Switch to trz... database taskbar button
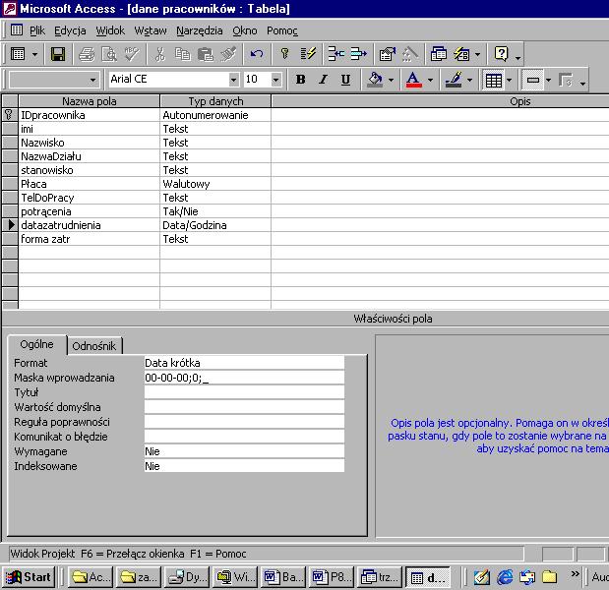Screen dimensions: 609x590 380,577
